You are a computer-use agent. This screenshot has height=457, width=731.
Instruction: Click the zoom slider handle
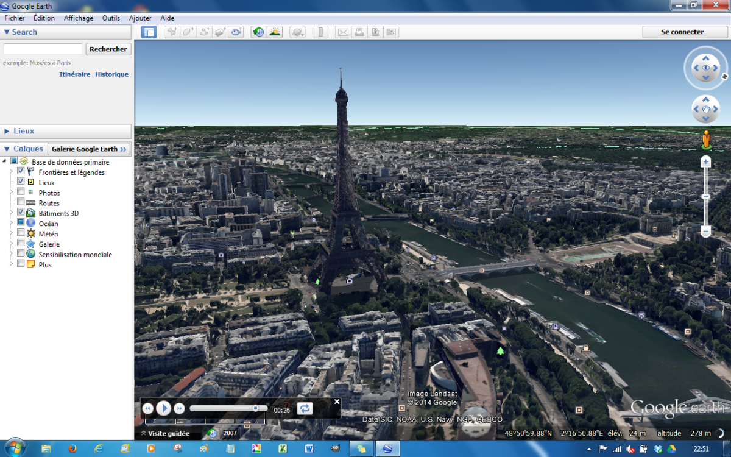[706, 197]
